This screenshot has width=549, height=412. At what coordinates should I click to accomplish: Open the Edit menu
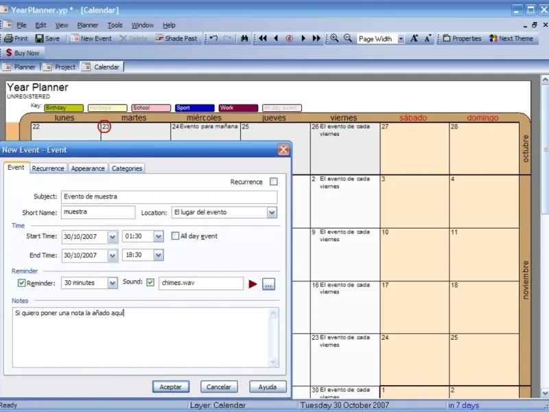pos(40,25)
